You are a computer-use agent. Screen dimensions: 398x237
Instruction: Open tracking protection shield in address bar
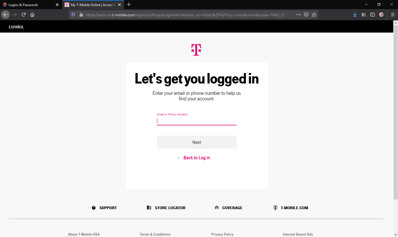point(73,15)
